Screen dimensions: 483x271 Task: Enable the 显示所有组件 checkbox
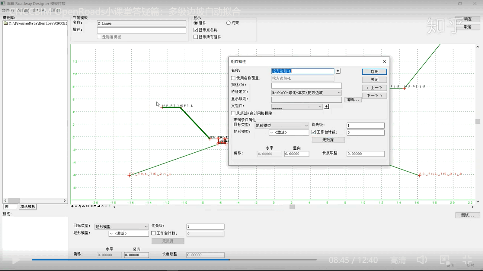point(196,37)
